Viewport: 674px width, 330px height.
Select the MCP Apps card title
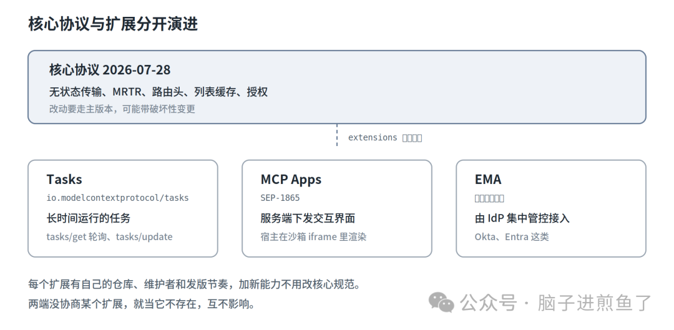click(291, 179)
